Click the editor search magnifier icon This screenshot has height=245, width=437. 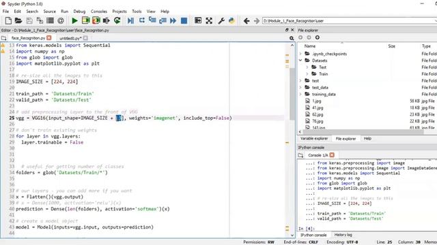pos(292,38)
